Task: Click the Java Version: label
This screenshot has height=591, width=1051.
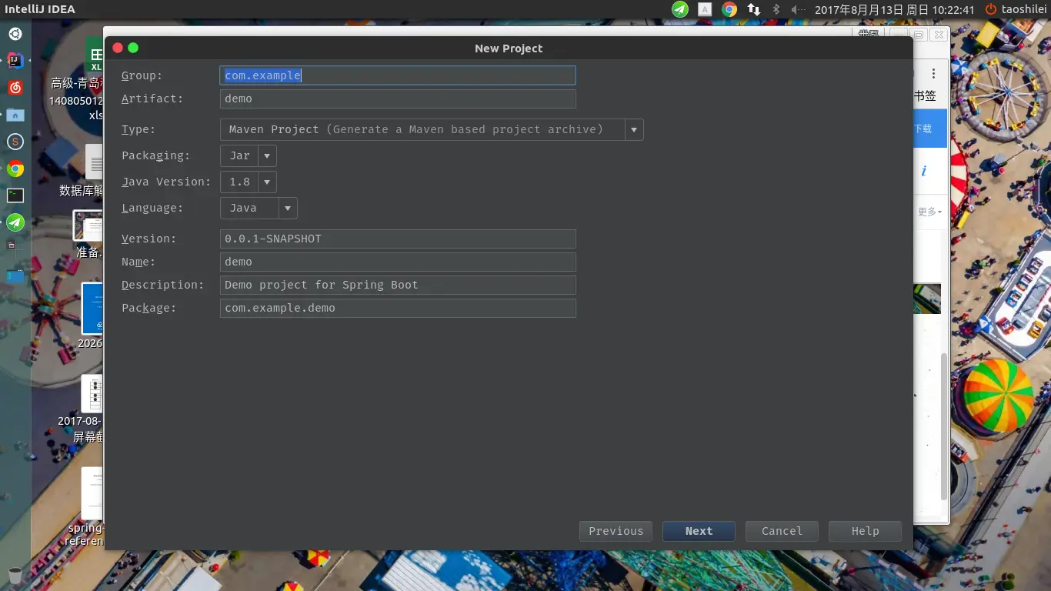Action: pos(166,182)
